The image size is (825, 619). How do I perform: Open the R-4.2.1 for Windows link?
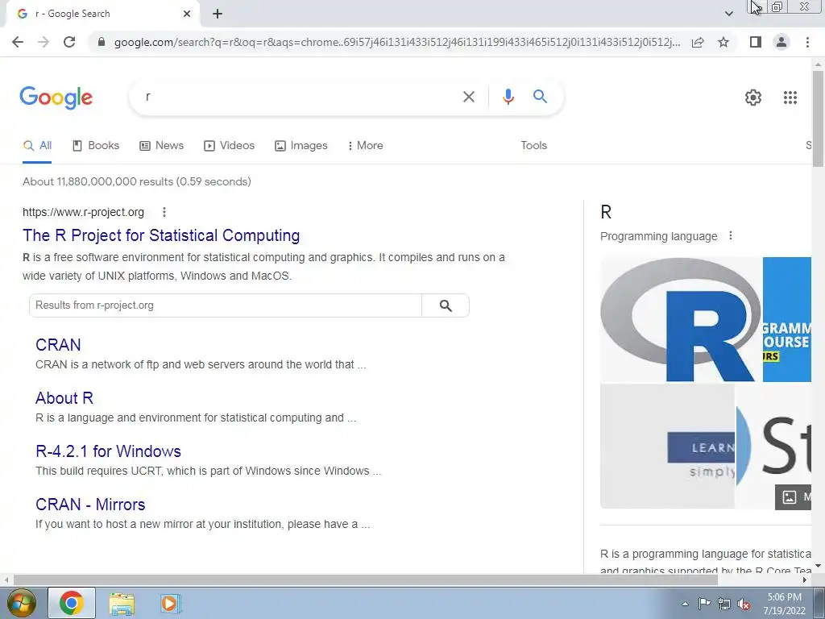tap(109, 451)
